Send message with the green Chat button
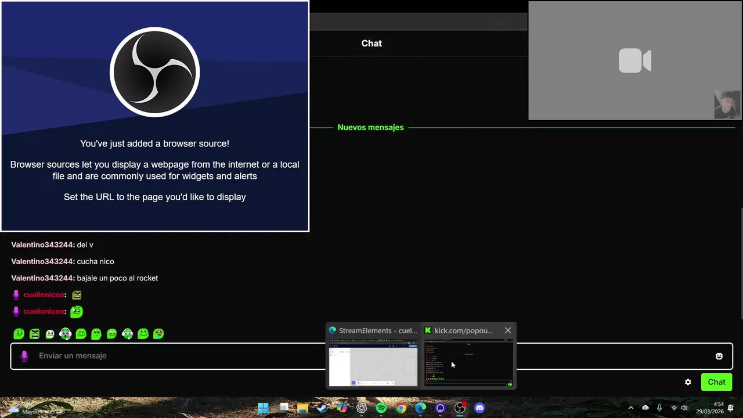The image size is (743, 418). coord(716,382)
